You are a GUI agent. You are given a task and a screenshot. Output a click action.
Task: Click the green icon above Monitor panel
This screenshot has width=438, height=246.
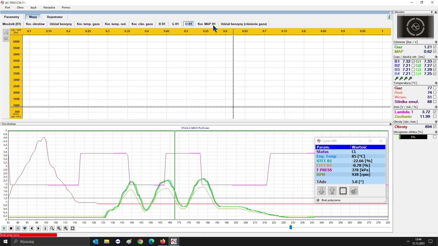pos(389,17)
